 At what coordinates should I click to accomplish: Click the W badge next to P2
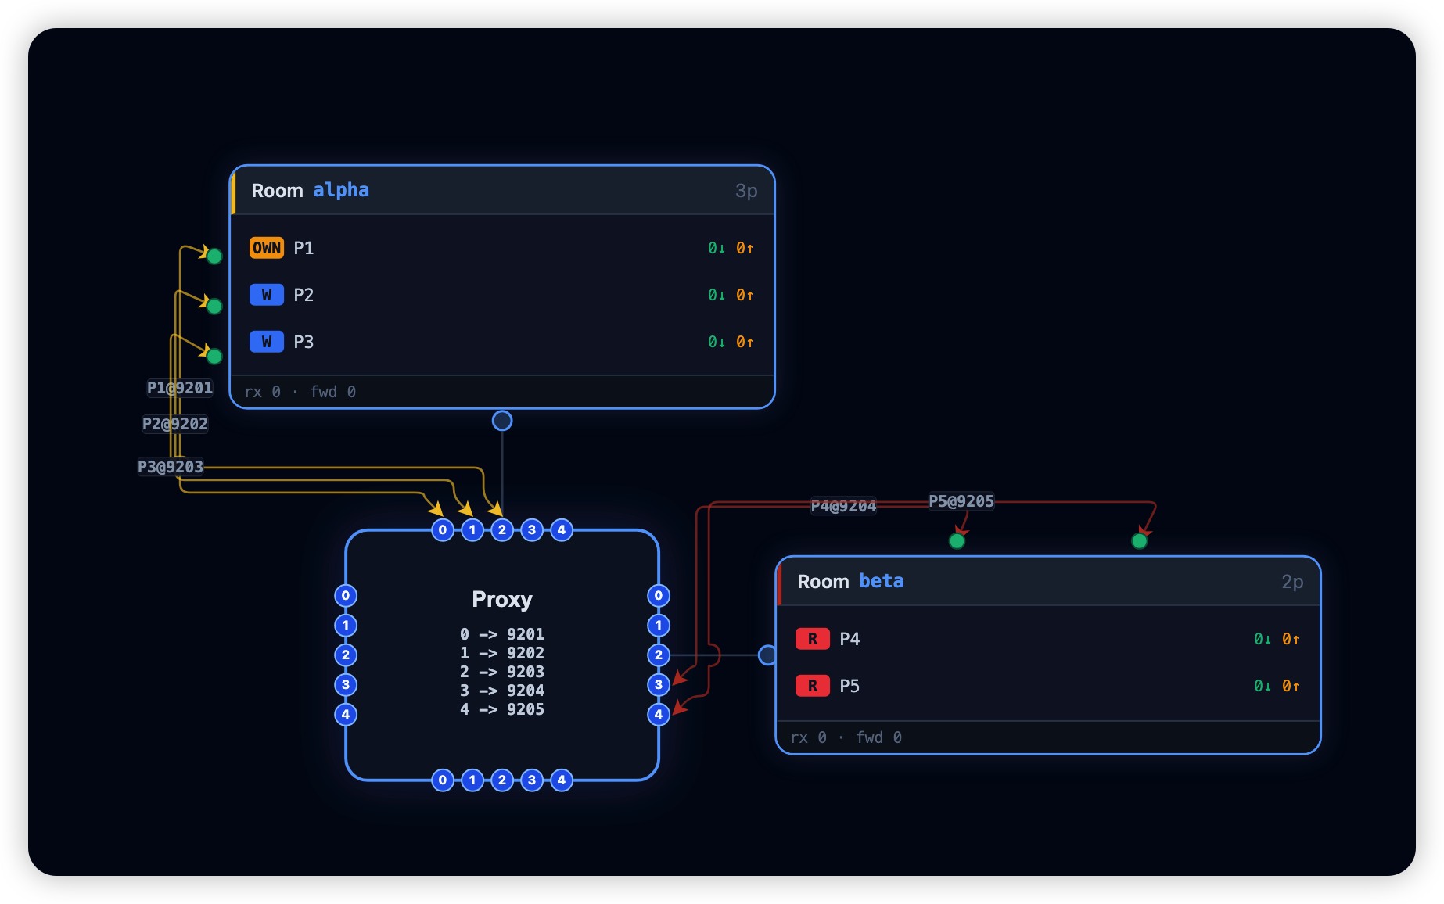[267, 295]
